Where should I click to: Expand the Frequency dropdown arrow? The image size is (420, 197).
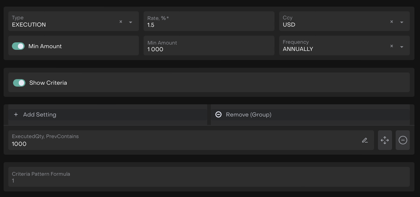point(401,47)
